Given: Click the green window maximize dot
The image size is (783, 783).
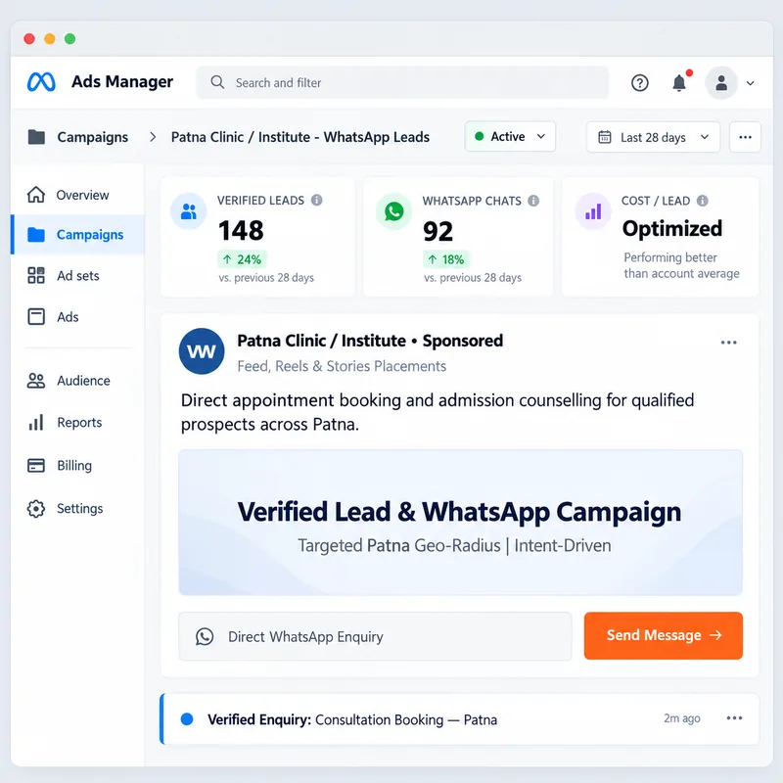Looking at the screenshot, I should [69, 38].
